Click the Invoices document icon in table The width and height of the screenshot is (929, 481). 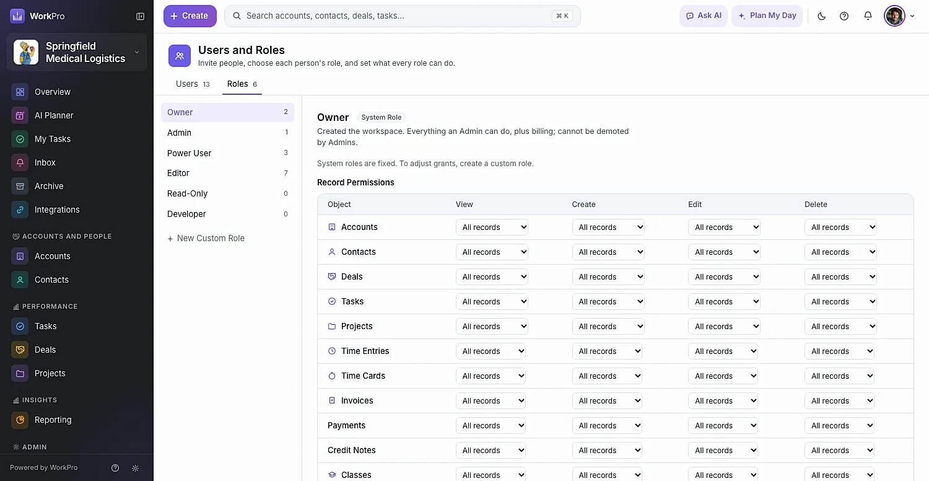point(332,400)
